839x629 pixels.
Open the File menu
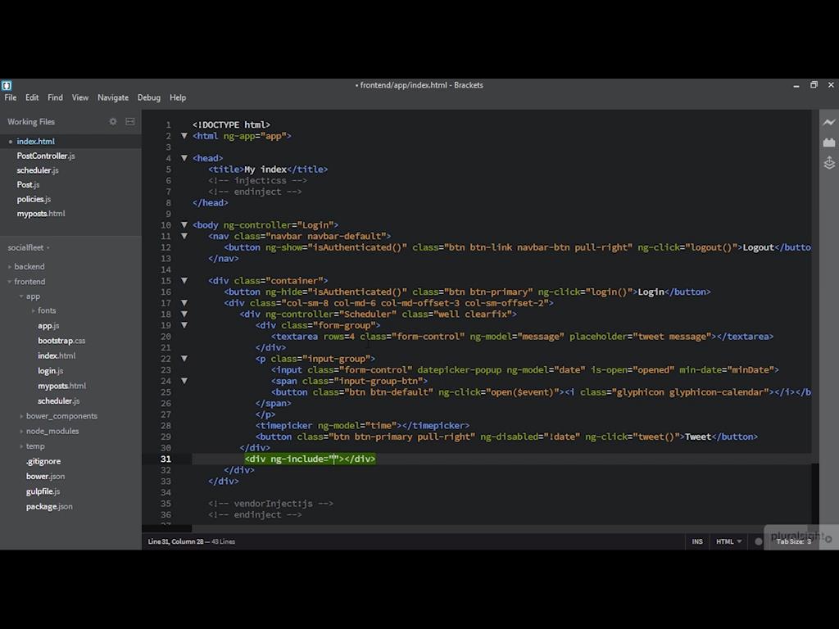tap(11, 97)
